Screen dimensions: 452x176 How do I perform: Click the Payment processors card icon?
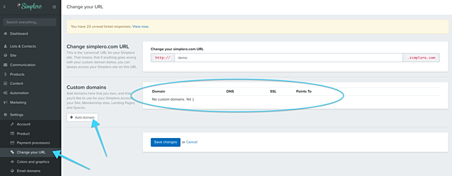click(12, 143)
